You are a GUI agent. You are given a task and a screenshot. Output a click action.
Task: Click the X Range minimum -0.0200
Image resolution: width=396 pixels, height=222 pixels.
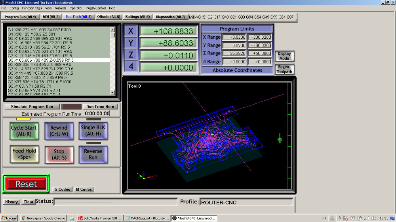coord(234,37)
